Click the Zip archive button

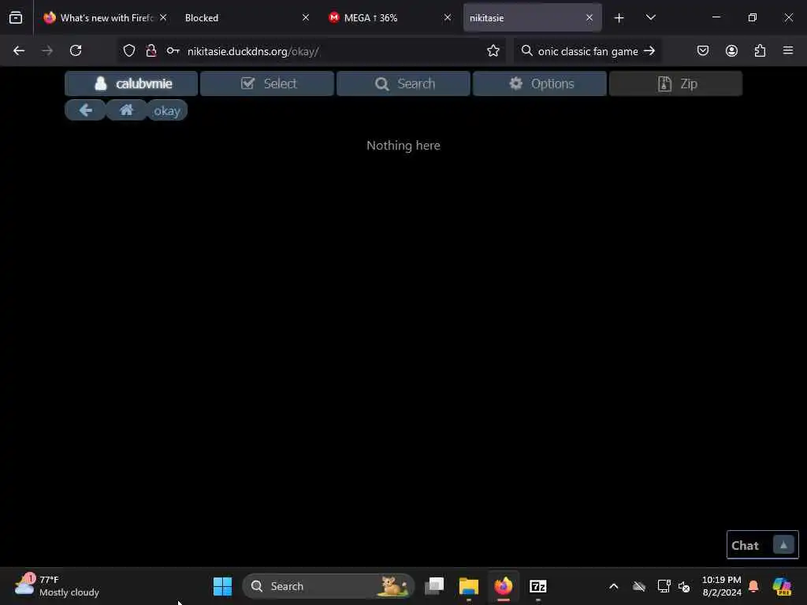(675, 84)
